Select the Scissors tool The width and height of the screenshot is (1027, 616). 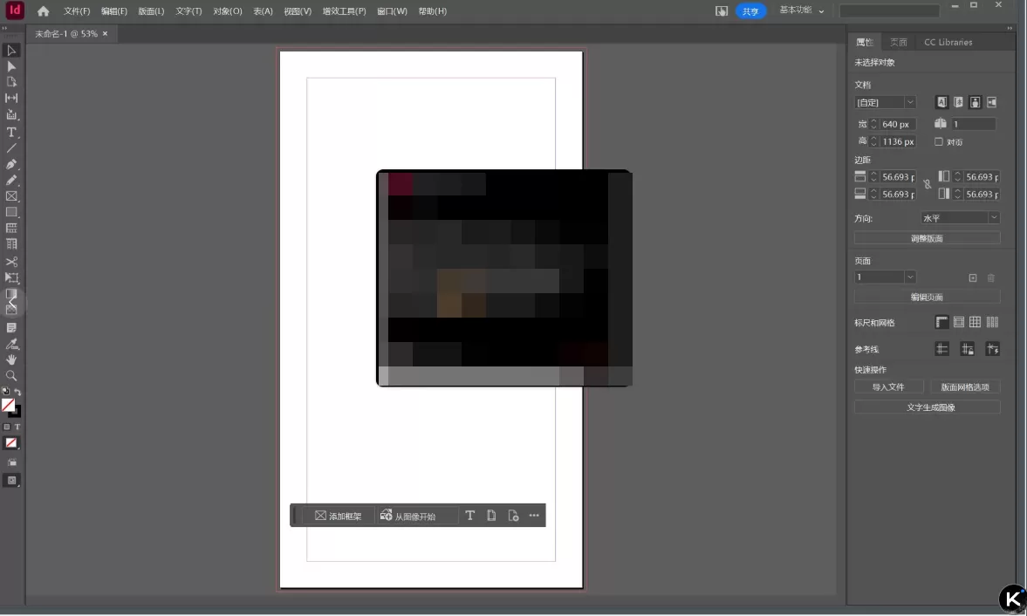click(x=11, y=261)
